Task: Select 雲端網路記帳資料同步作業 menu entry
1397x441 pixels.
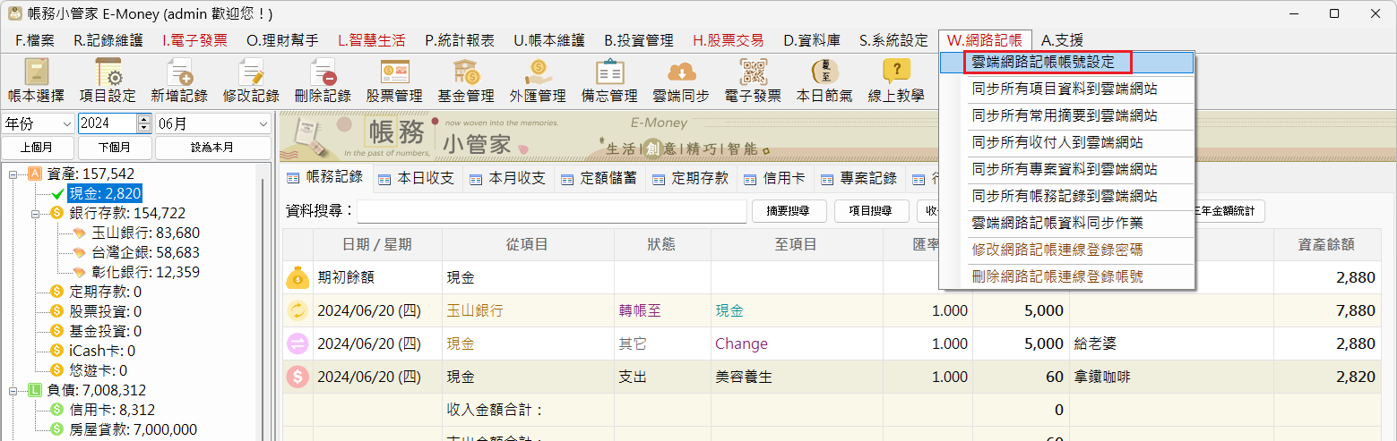Action: pos(1066,223)
